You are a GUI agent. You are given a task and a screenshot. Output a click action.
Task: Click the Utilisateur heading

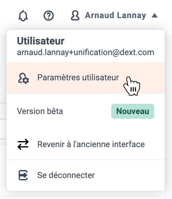coord(41,41)
